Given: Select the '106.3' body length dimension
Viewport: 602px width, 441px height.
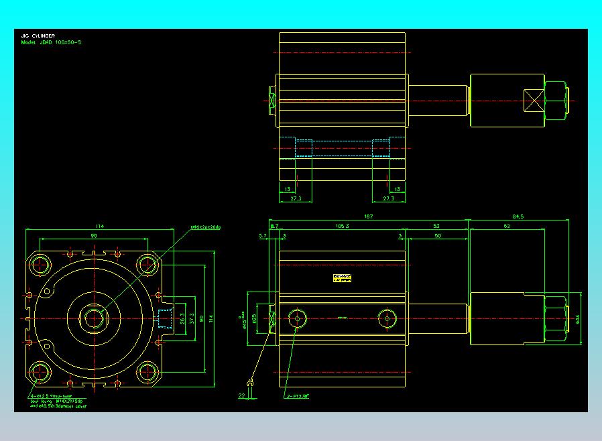Looking at the screenshot, I should click(342, 226).
